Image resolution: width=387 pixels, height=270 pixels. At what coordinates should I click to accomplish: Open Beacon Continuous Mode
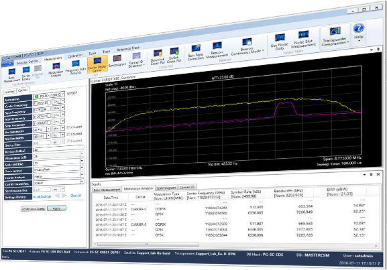[x=247, y=47]
